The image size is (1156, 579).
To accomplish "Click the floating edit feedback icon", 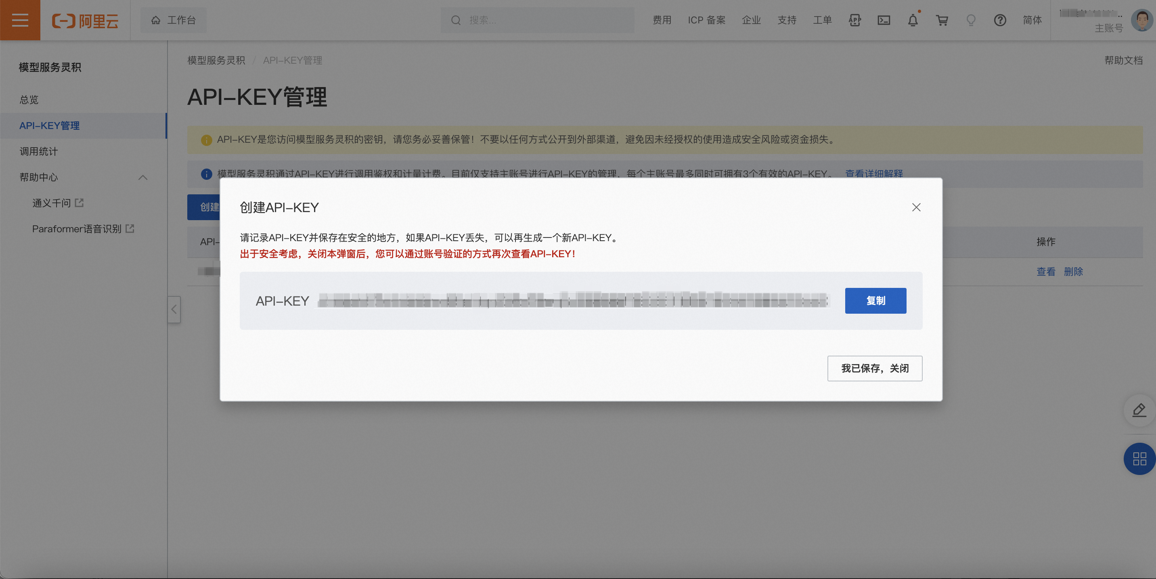I will coord(1139,410).
